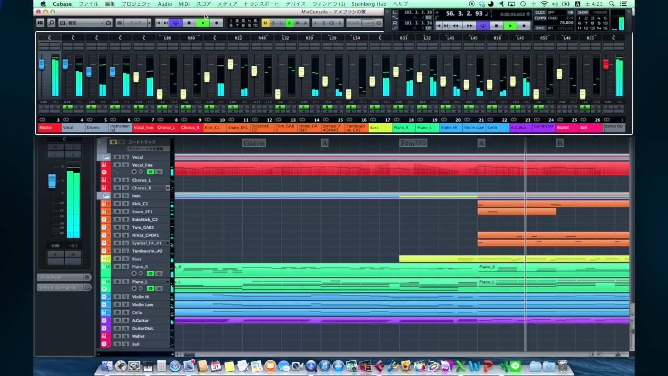Click the TEMPO button in transport

pyautogui.click(x=540, y=18)
